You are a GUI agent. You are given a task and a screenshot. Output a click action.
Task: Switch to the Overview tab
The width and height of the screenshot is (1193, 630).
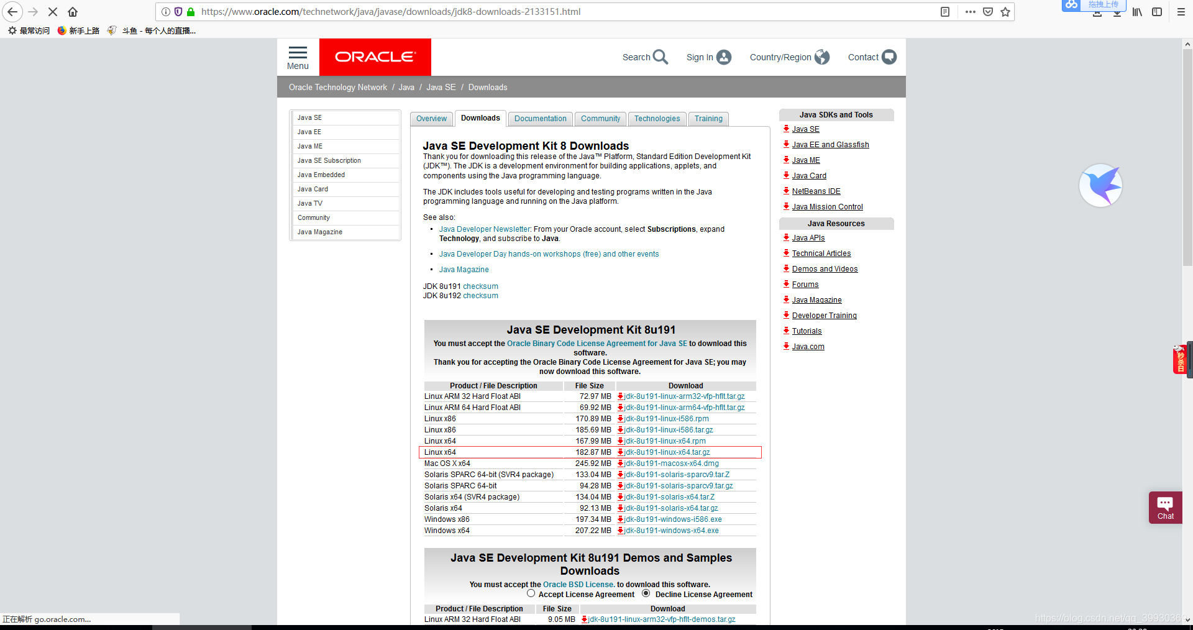(431, 119)
